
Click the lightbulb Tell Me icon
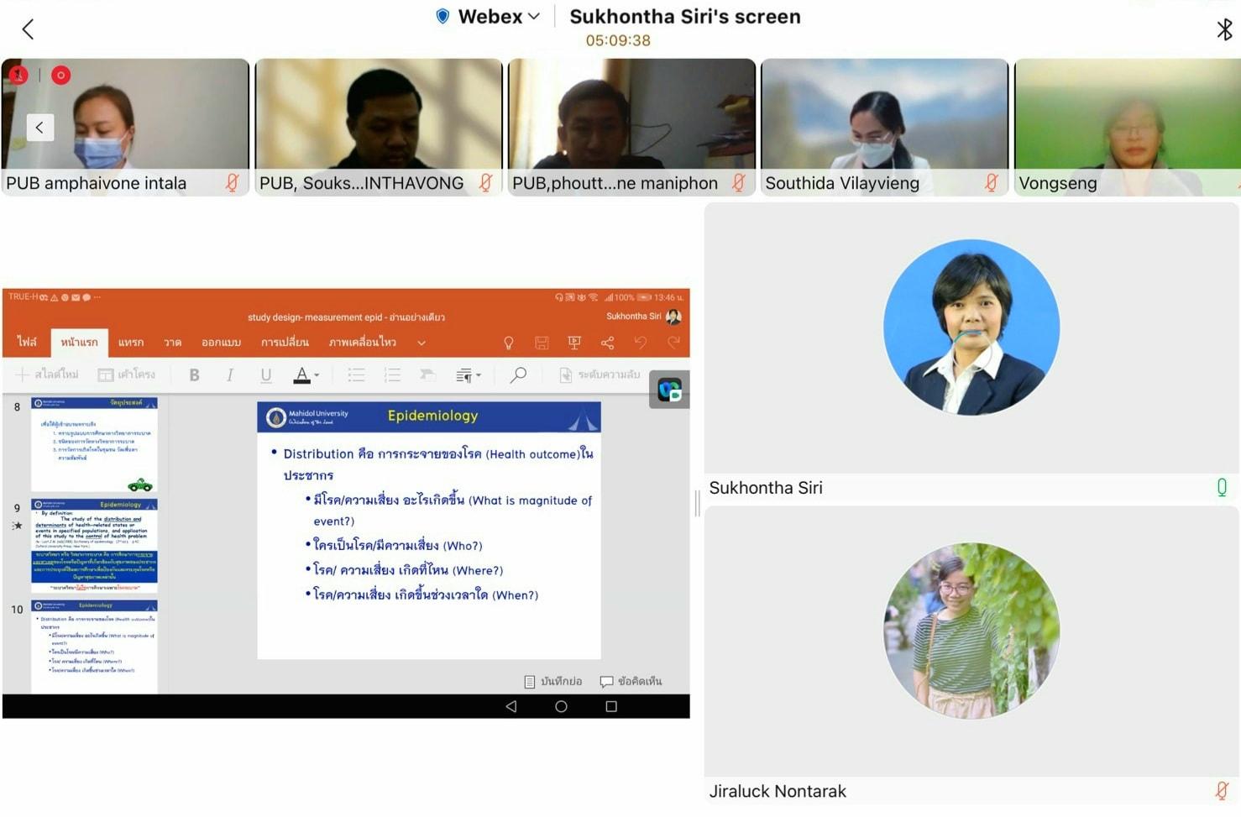tap(508, 343)
